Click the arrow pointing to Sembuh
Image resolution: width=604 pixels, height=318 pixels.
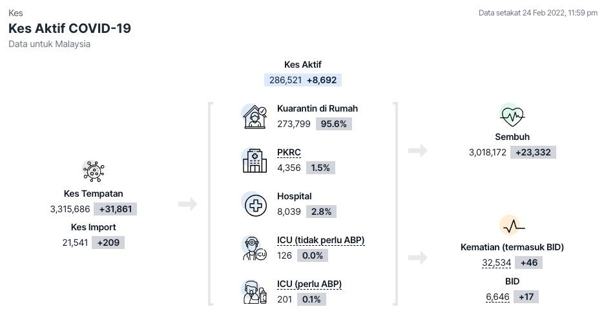pyautogui.click(x=418, y=151)
